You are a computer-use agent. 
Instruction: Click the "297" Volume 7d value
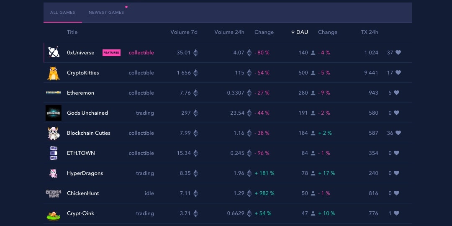186,113
